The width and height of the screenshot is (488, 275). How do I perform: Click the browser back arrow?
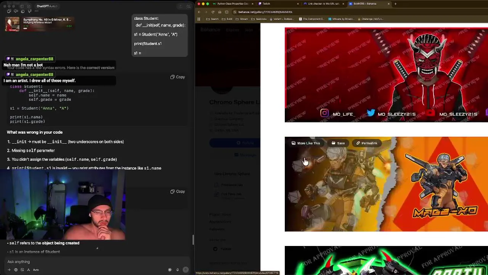click(x=199, y=12)
